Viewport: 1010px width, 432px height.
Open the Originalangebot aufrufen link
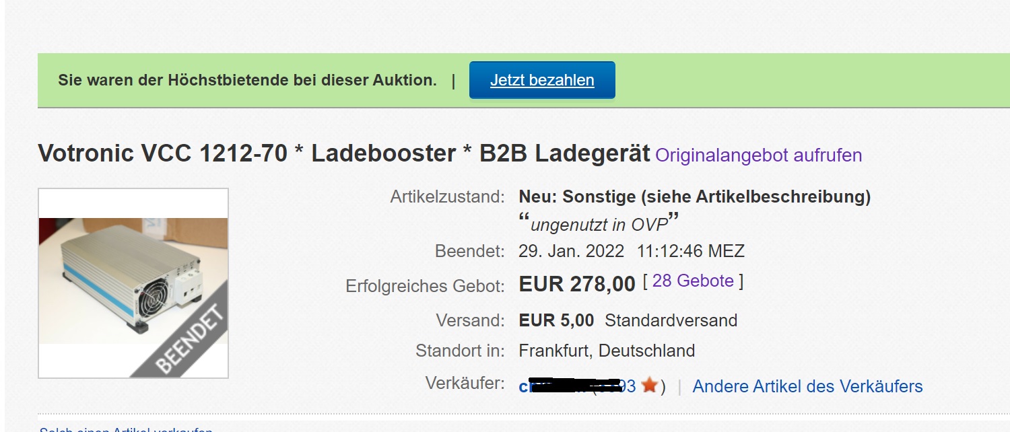point(758,155)
